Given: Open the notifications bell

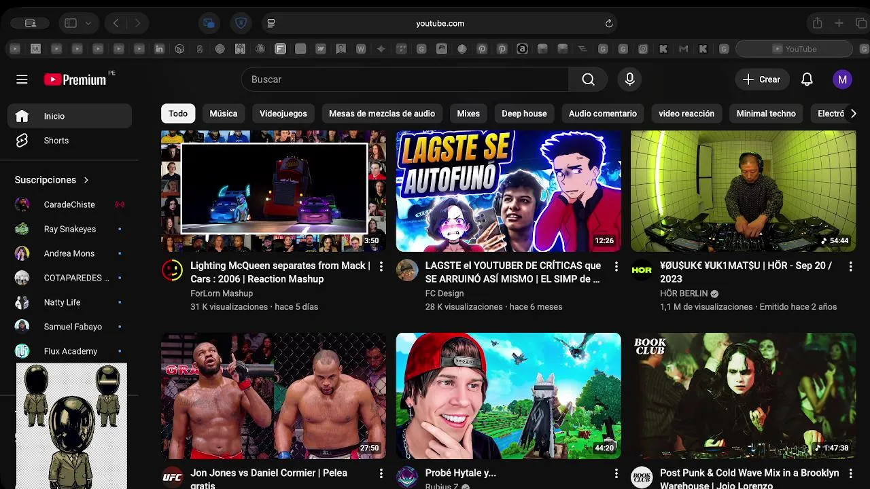Looking at the screenshot, I should pos(807,79).
